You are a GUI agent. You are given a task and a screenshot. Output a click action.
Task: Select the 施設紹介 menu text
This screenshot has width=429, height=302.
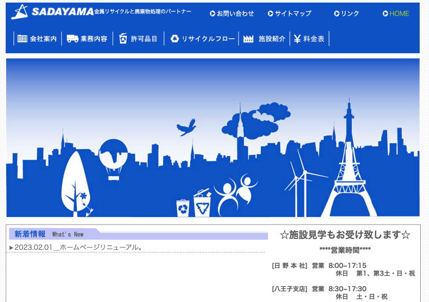tap(272, 39)
